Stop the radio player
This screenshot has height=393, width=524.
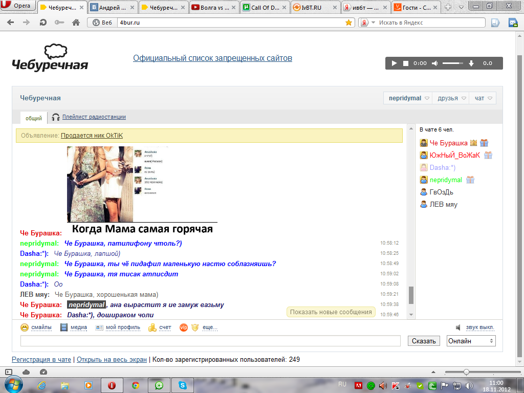coord(406,63)
